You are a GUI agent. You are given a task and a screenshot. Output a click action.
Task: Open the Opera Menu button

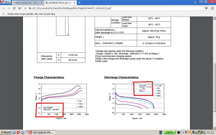click(6, 2)
